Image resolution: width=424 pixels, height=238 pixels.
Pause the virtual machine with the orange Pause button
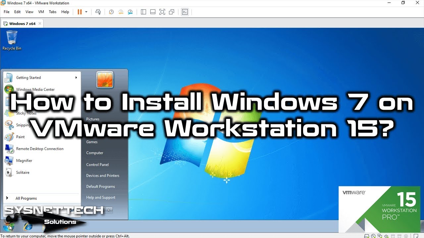[x=79, y=12]
